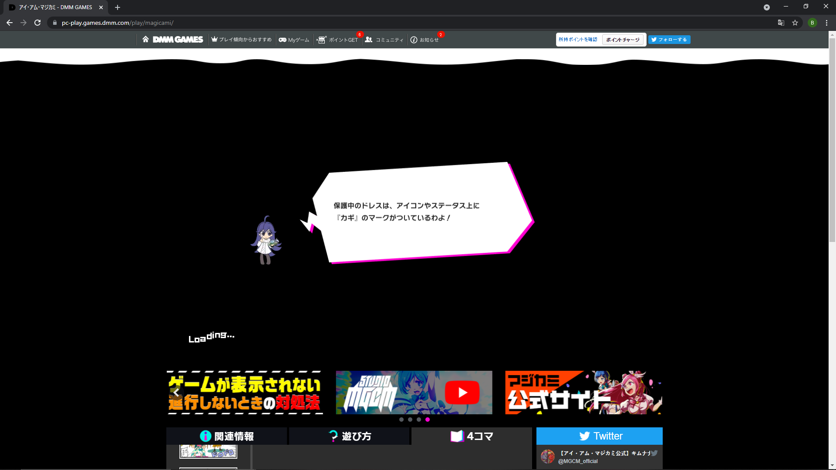Toggle bookmark star for this page

pyautogui.click(x=796, y=23)
